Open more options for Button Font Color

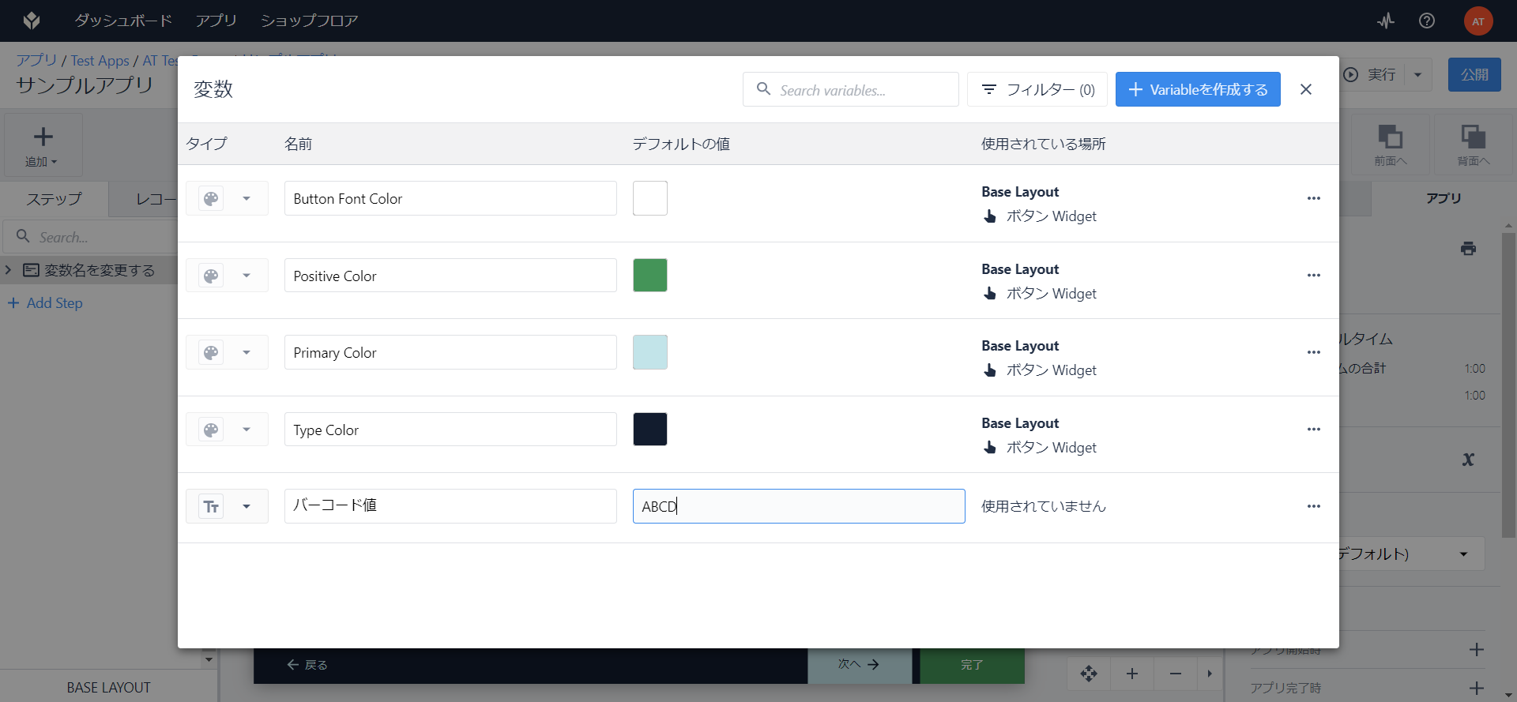1314,198
